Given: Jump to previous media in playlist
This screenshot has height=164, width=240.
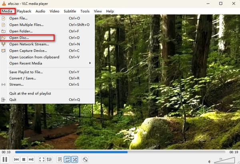Looking at the screenshot, I should [16, 160].
